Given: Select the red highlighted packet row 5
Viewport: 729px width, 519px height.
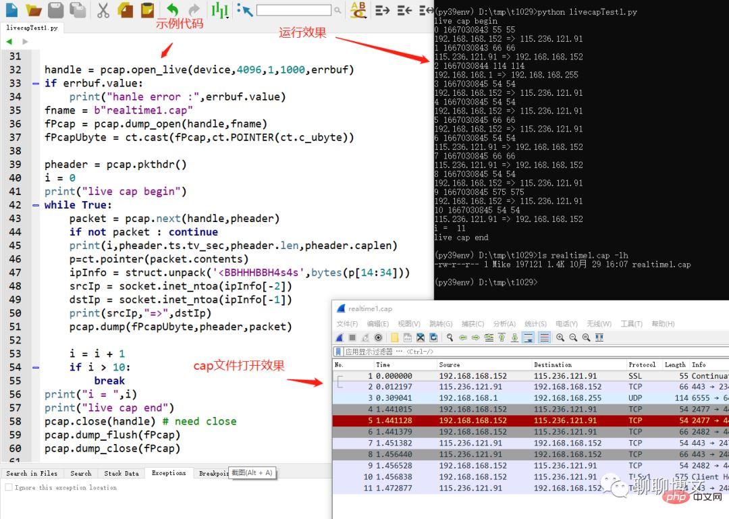Looking at the screenshot, I should [x=531, y=420].
